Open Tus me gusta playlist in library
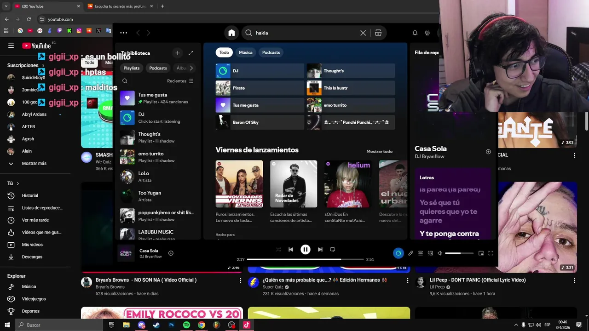 click(x=158, y=98)
